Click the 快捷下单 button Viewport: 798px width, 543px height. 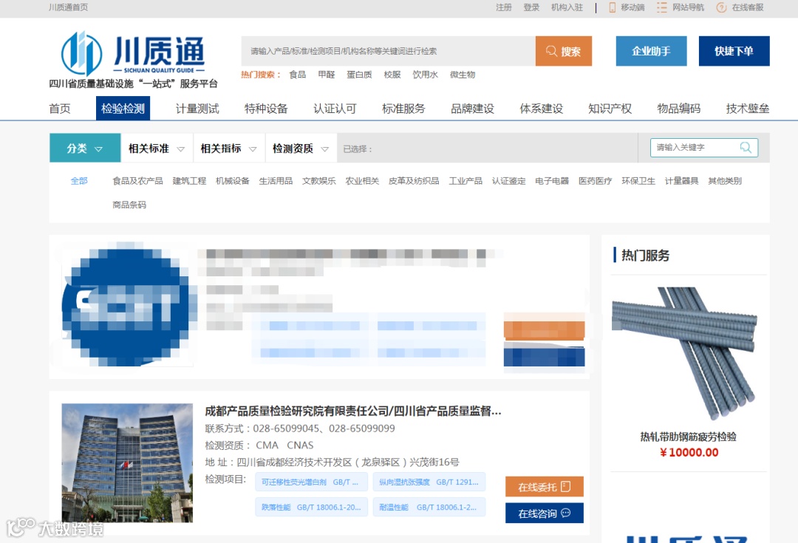click(x=734, y=51)
